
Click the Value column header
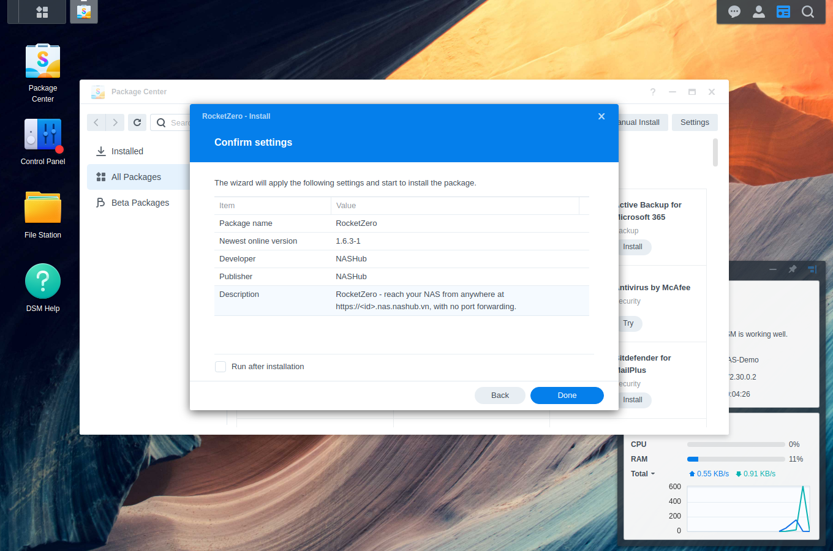tap(455, 206)
